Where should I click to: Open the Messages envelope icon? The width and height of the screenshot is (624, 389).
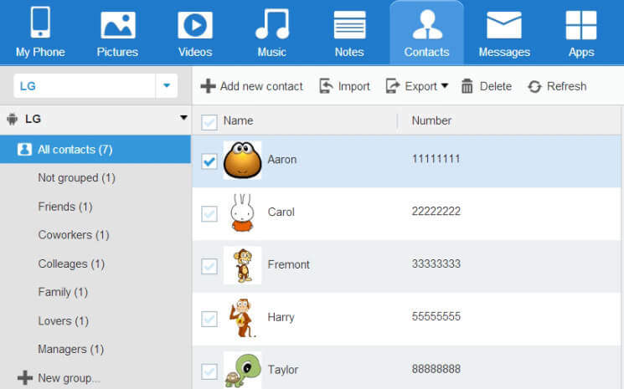coord(504,25)
